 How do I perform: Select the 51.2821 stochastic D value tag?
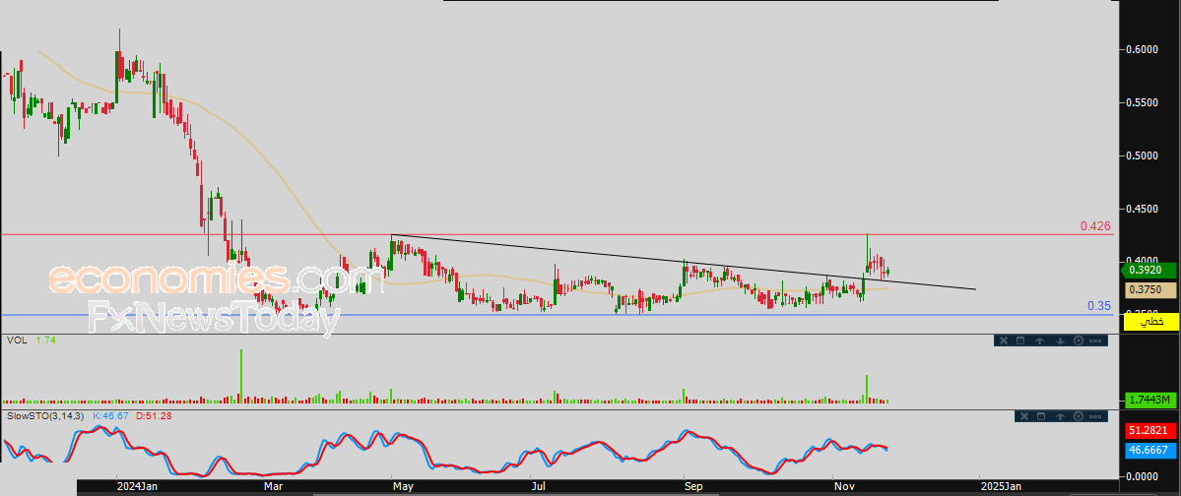(x=1150, y=431)
